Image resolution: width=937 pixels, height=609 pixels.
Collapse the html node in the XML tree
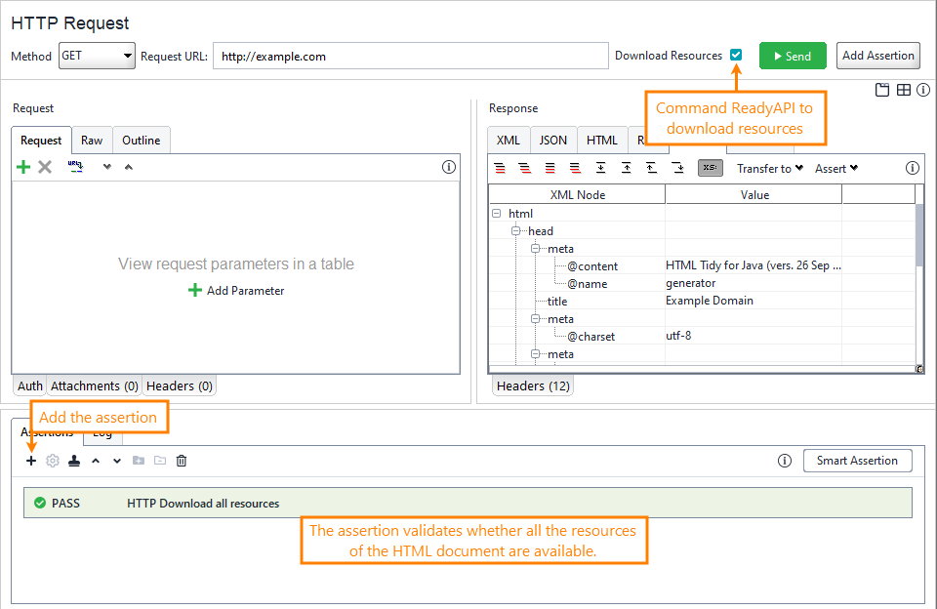click(x=496, y=213)
